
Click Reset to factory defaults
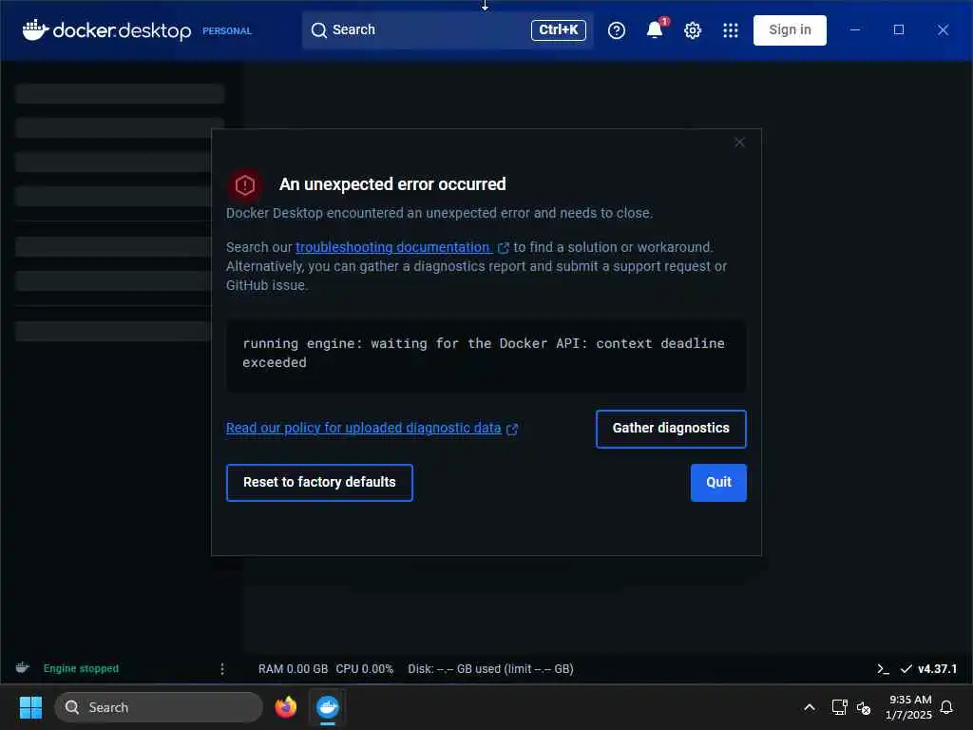319,482
